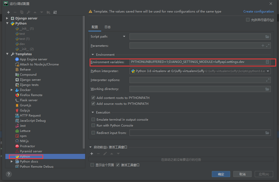
Task: Select Django tests template
Action: [29, 85]
